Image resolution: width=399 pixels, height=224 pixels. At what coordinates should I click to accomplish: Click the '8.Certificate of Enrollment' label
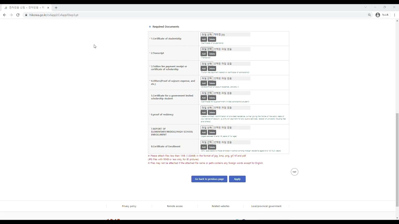click(x=166, y=147)
